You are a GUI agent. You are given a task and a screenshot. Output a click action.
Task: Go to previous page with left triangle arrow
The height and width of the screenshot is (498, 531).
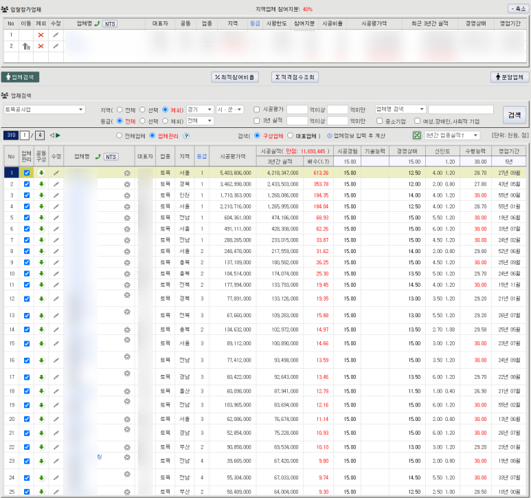click(x=52, y=136)
